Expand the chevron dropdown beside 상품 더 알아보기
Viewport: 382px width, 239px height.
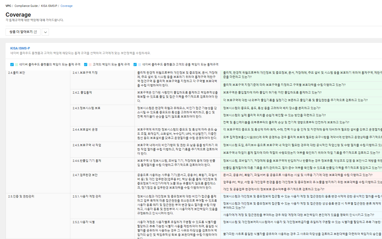coord(45,32)
